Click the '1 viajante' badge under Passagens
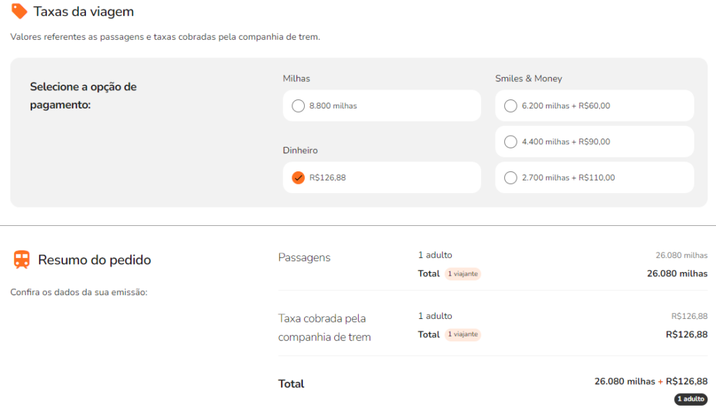Screen dimensions: 716x412 pos(463,274)
